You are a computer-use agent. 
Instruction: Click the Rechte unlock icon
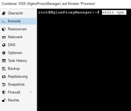tap(4, 100)
